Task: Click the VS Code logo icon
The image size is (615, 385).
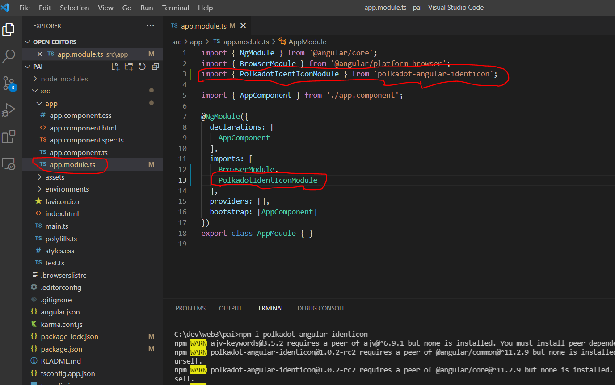Action: (5, 7)
